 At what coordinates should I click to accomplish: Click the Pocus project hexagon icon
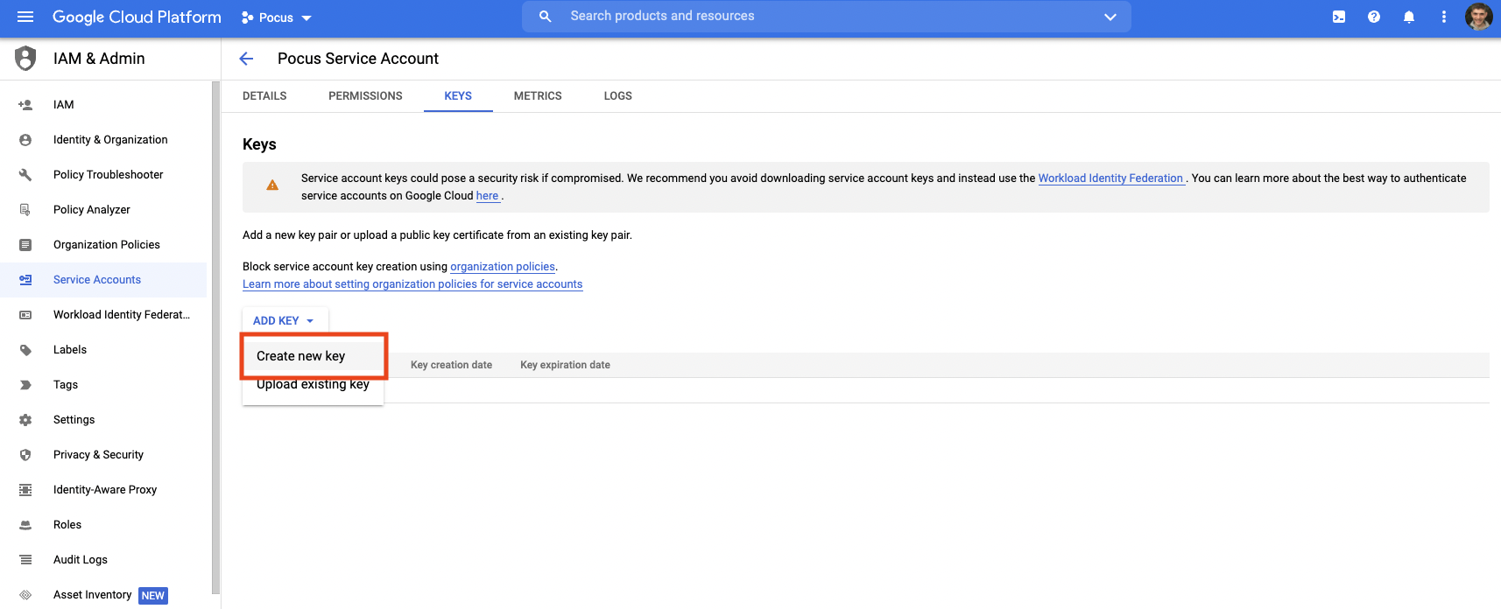[248, 17]
